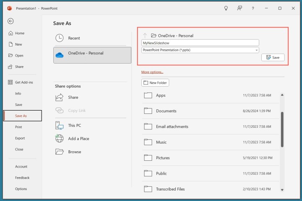Click the lightbulb icon in title bar

[226, 8]
